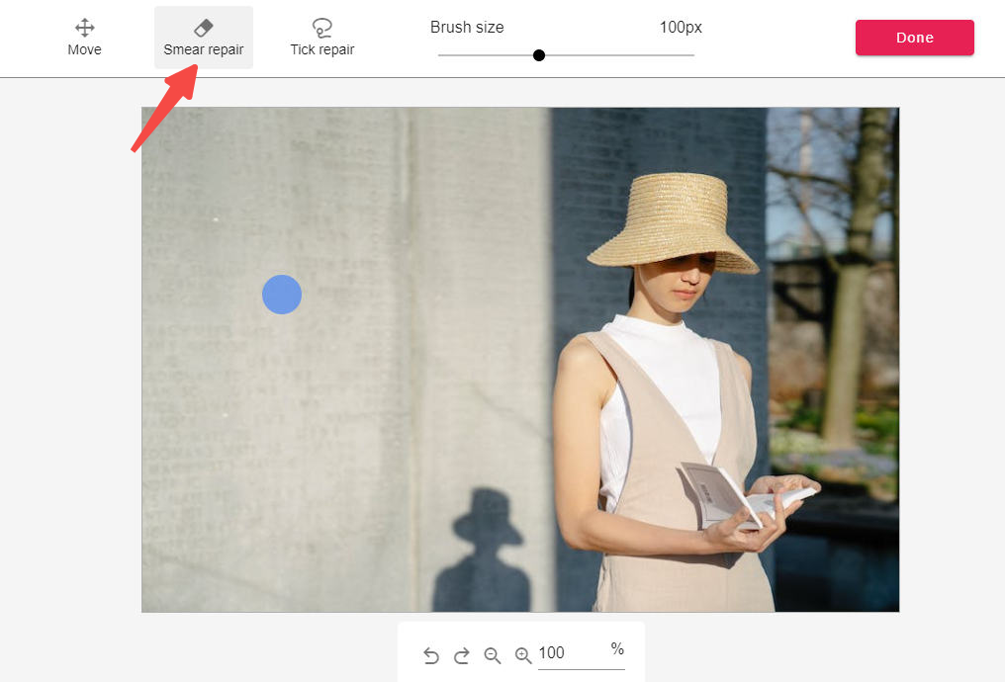
Task: Zoom out with the minus magnifier
Action: point(492,655)
